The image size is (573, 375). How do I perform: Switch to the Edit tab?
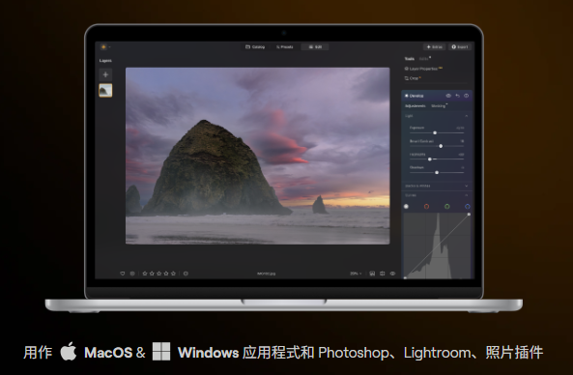[315, 46]
